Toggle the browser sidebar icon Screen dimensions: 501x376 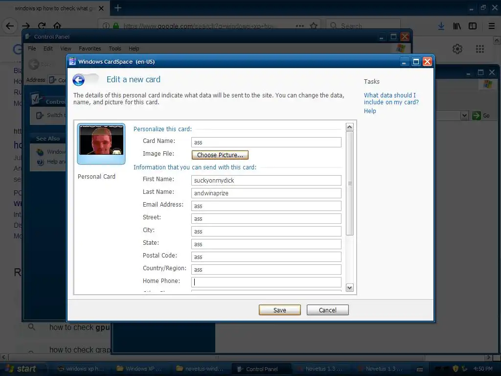473,26
